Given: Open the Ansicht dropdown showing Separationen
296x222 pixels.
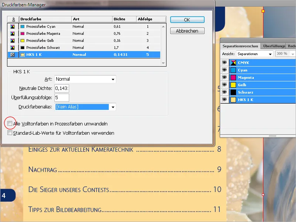Looking at the screenshot, I should (x=255, y=54).
